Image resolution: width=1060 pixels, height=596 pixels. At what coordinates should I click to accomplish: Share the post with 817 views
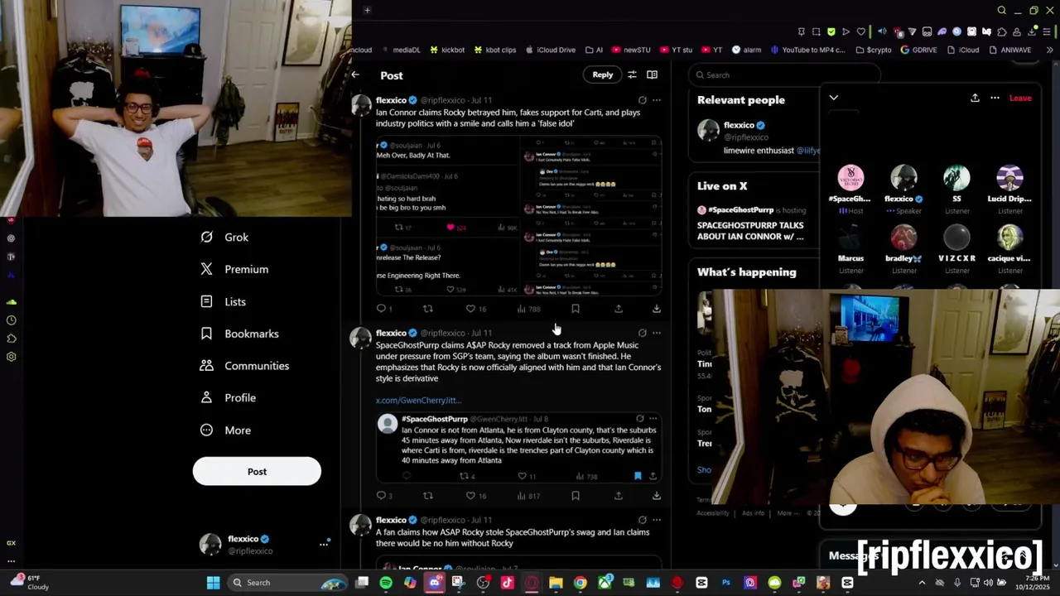[619, 496]
